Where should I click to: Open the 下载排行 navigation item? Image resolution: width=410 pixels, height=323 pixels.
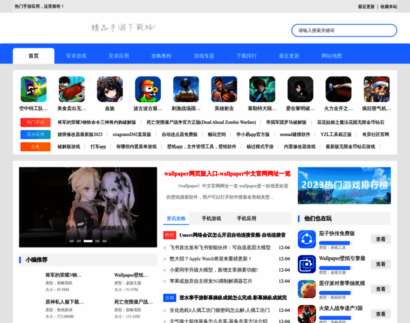[247, 56]
